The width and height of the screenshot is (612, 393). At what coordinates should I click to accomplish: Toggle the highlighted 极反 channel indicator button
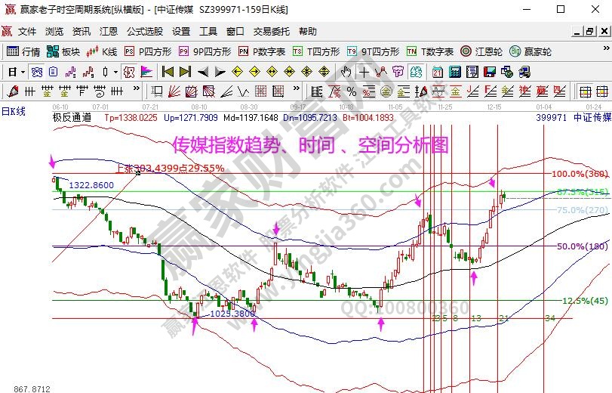click(129, 72)
